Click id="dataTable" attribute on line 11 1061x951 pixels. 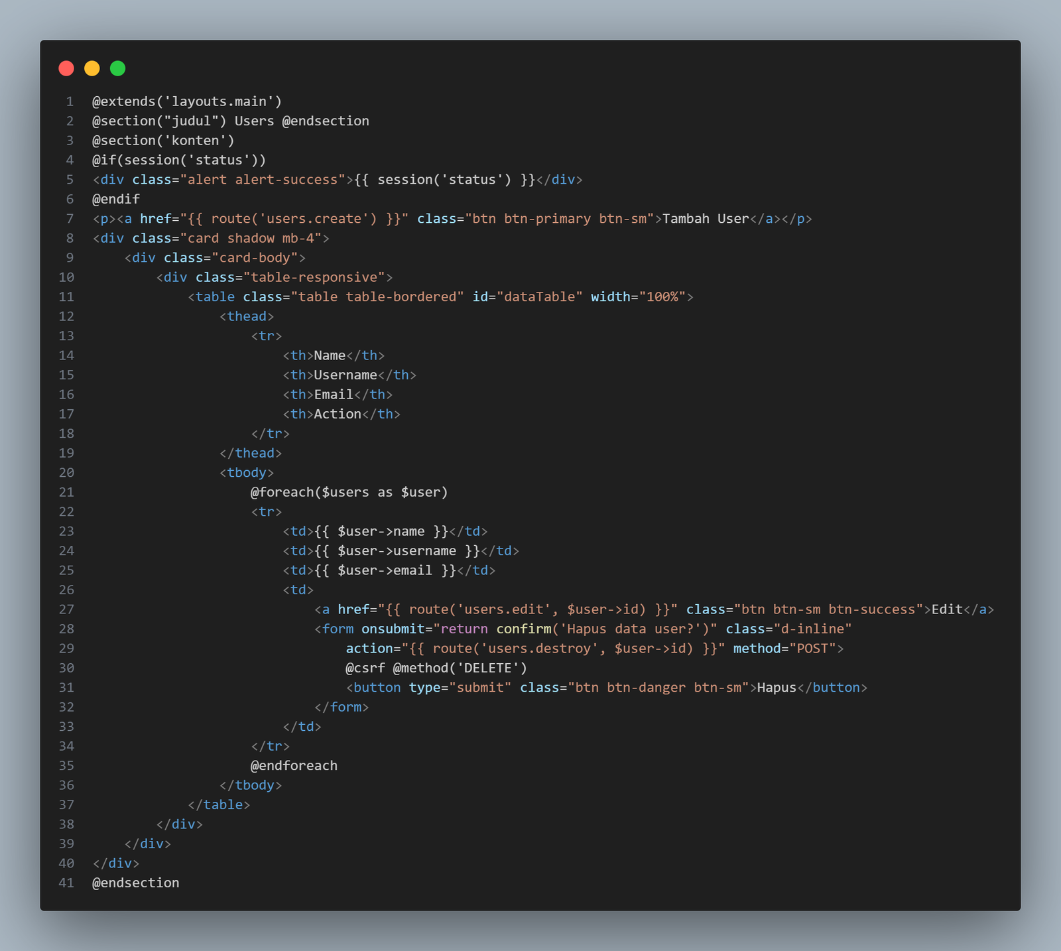pos(527,297)
